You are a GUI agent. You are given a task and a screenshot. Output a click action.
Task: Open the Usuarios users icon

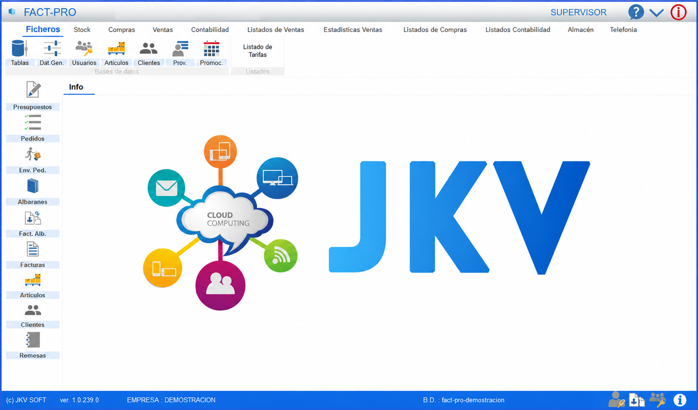point(84,52)
